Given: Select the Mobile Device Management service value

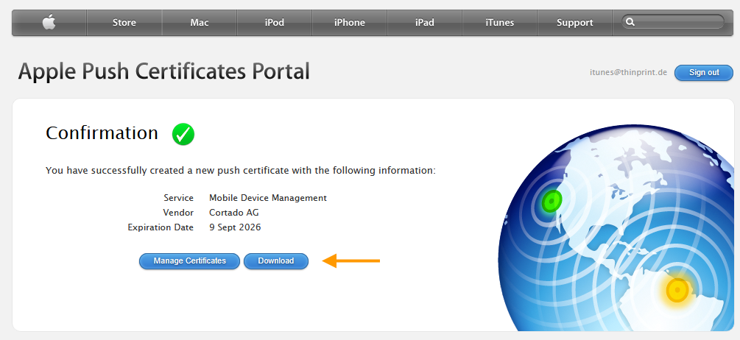Looking at the screenshot, I should click(267, 198).
